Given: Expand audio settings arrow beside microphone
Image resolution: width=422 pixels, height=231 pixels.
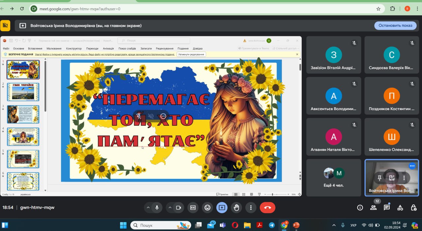Looking at the screenshot, I should tap(148, 208).
